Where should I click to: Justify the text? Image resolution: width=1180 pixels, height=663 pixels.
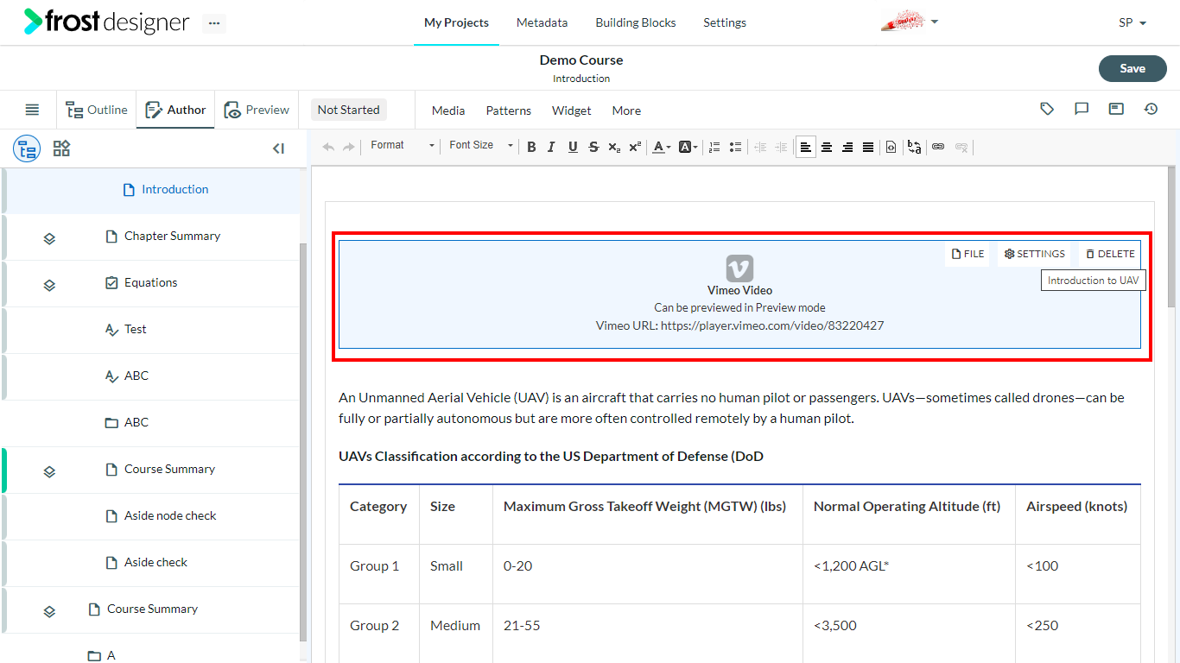coord(868,147)
